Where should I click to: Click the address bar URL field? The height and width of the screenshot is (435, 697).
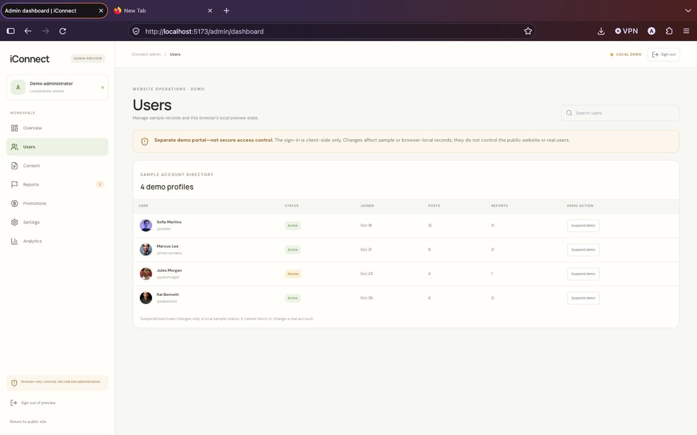pos(331,31)
